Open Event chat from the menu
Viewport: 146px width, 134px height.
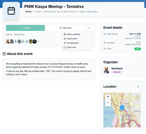tap(77, 47)
